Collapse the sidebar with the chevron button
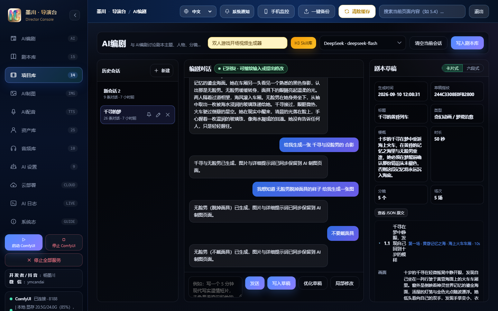The image size is (498, 311). [x=75, y=15]
